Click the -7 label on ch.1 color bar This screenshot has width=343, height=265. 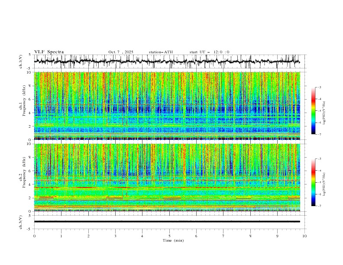(x=319, y=134)
